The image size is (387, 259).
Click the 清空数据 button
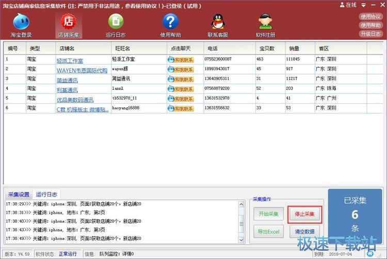coord(304,232)
